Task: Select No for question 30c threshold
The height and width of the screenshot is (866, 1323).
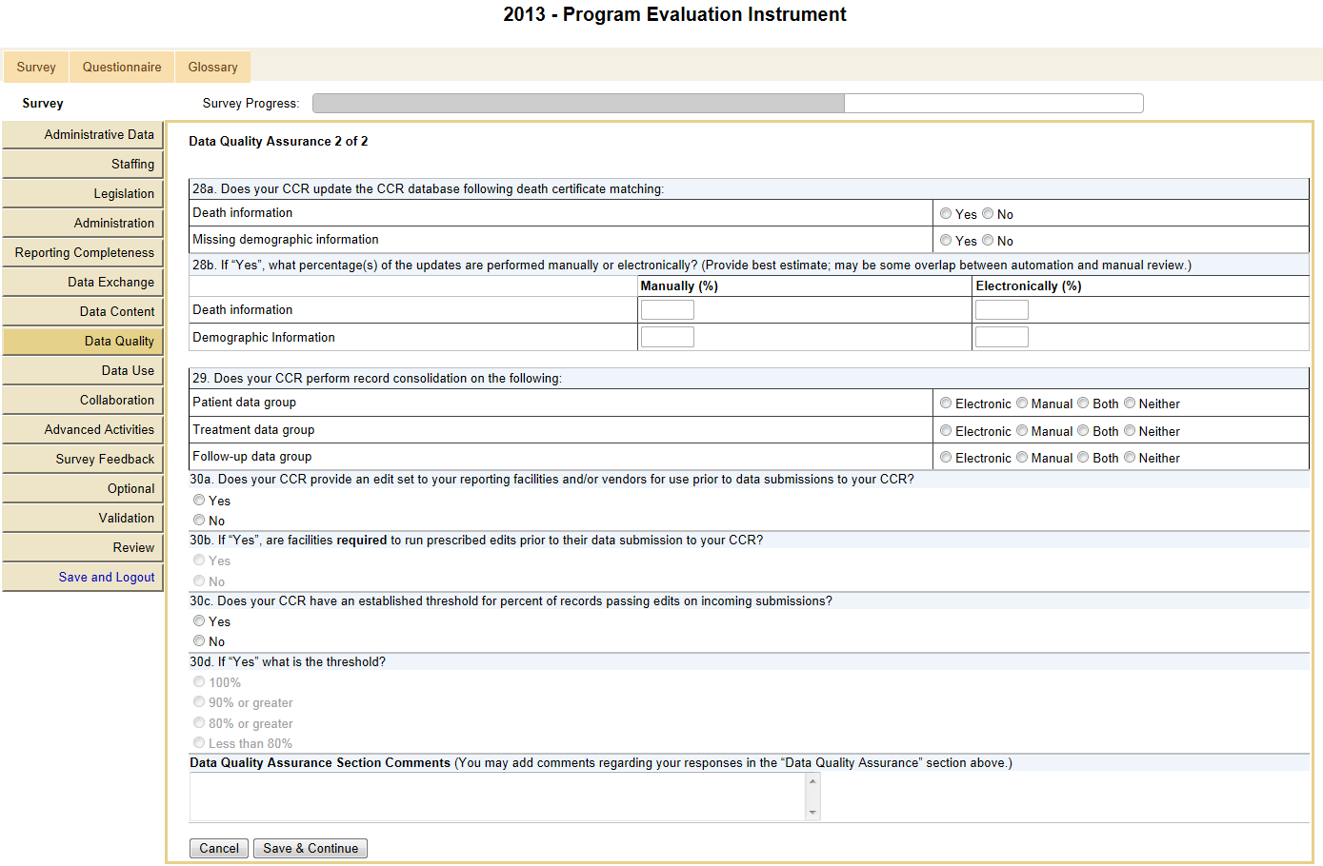Action: click(x=199, y=641)
